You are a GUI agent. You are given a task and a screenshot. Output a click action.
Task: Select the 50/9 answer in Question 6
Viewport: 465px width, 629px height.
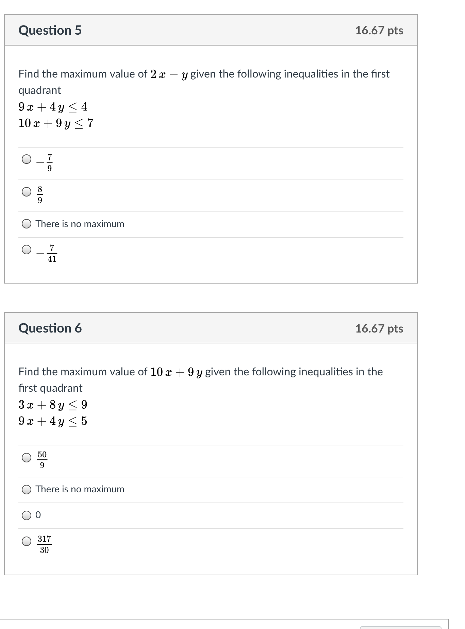[27, 458]
